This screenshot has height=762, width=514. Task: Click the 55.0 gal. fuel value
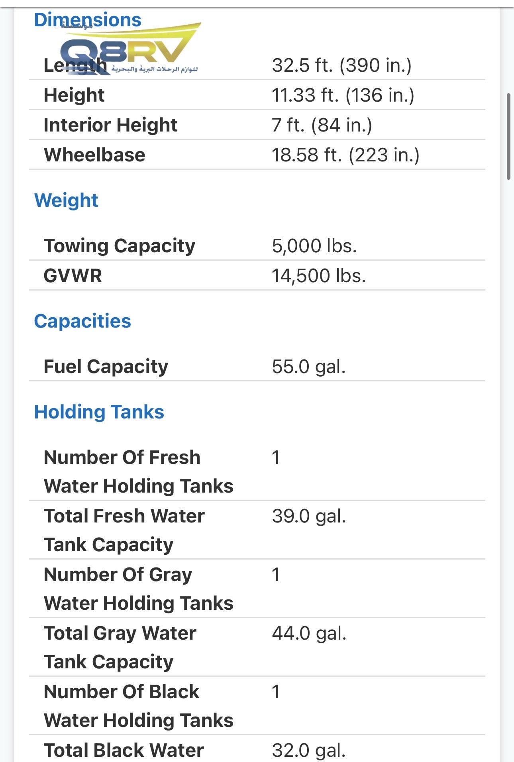tap(308, 367)
